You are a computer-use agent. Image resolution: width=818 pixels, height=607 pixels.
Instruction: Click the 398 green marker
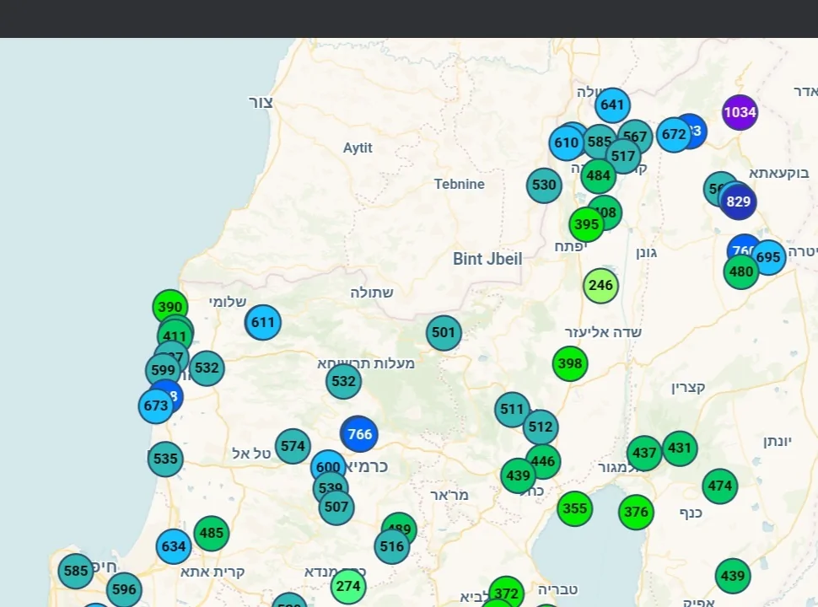(x=570, y=363)
